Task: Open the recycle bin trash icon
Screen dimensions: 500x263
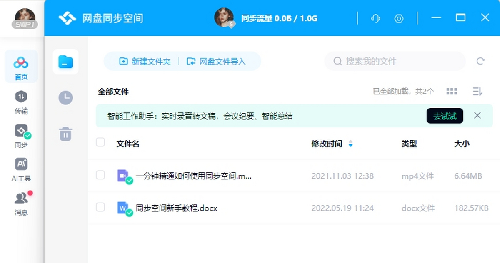Action: coord(65,134)
